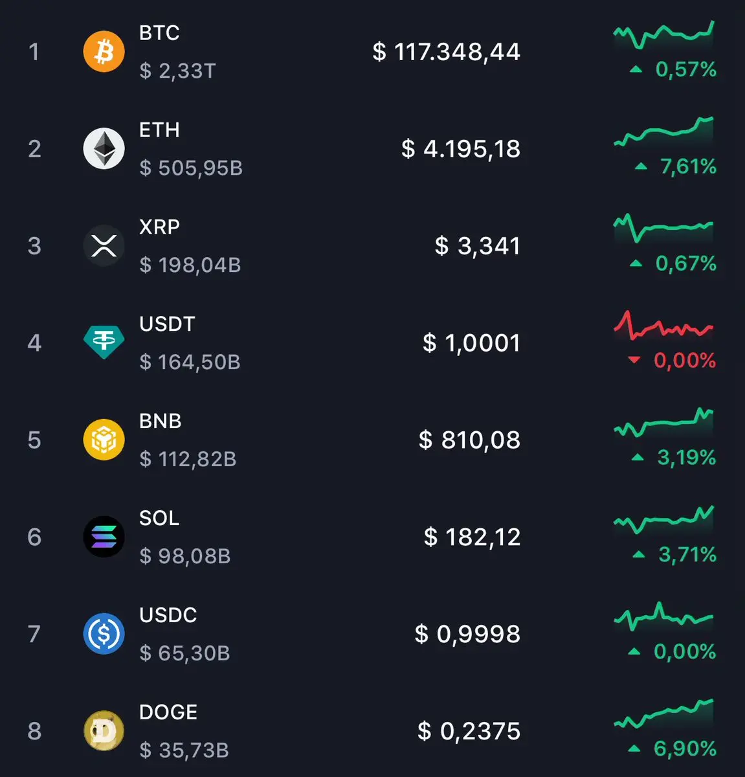Click ETH price $ 4.195,18

coord(460,149)
